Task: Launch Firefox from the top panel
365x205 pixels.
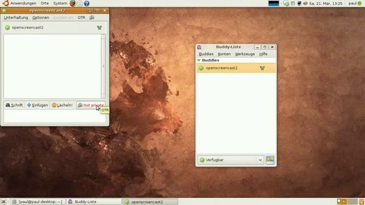Action: tap(72, 3)
